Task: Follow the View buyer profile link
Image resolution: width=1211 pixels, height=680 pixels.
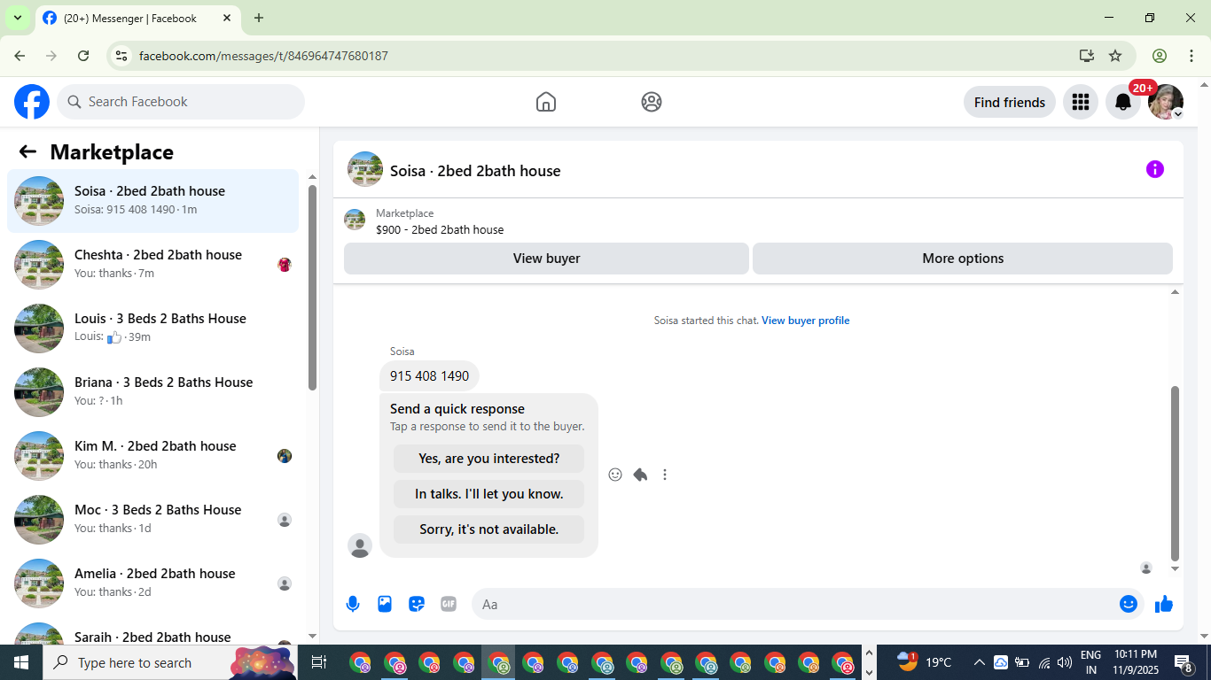Action: point(805,321)
